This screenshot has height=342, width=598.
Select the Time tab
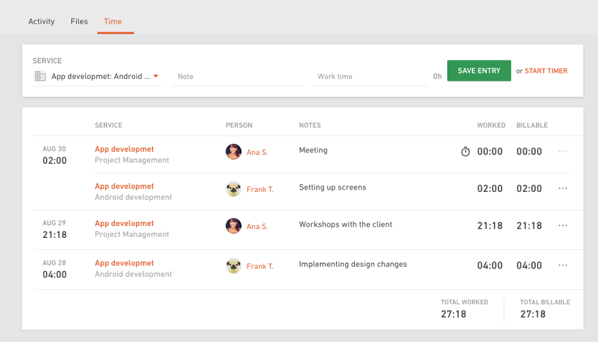(113, 22)
